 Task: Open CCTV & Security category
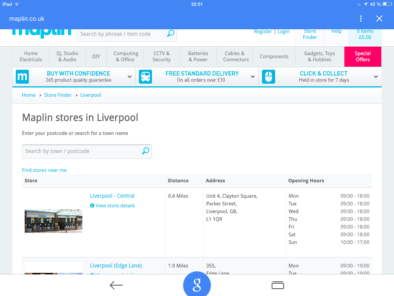point(162,57)
